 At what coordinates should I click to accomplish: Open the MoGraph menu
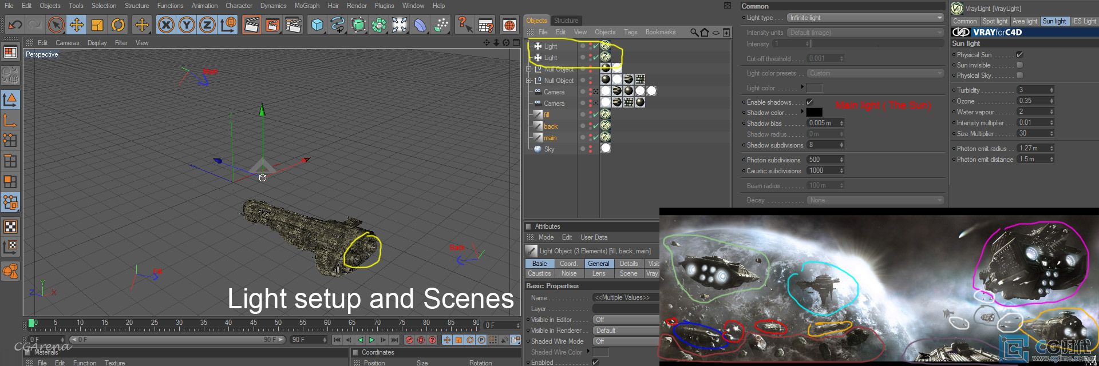pyautogui.click(x=307, y=6)
